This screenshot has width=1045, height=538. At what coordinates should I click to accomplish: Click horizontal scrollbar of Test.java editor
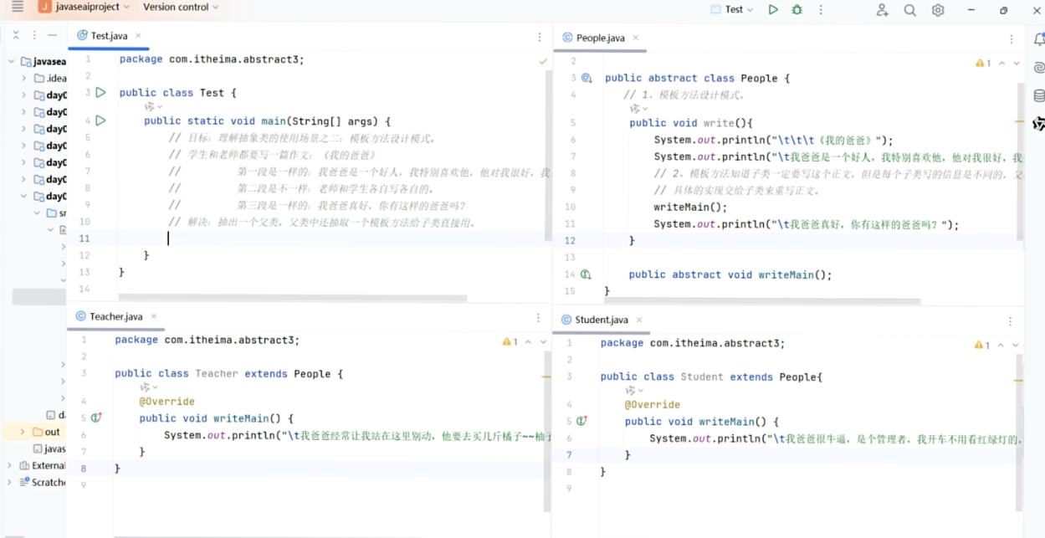tap(293, 298)
